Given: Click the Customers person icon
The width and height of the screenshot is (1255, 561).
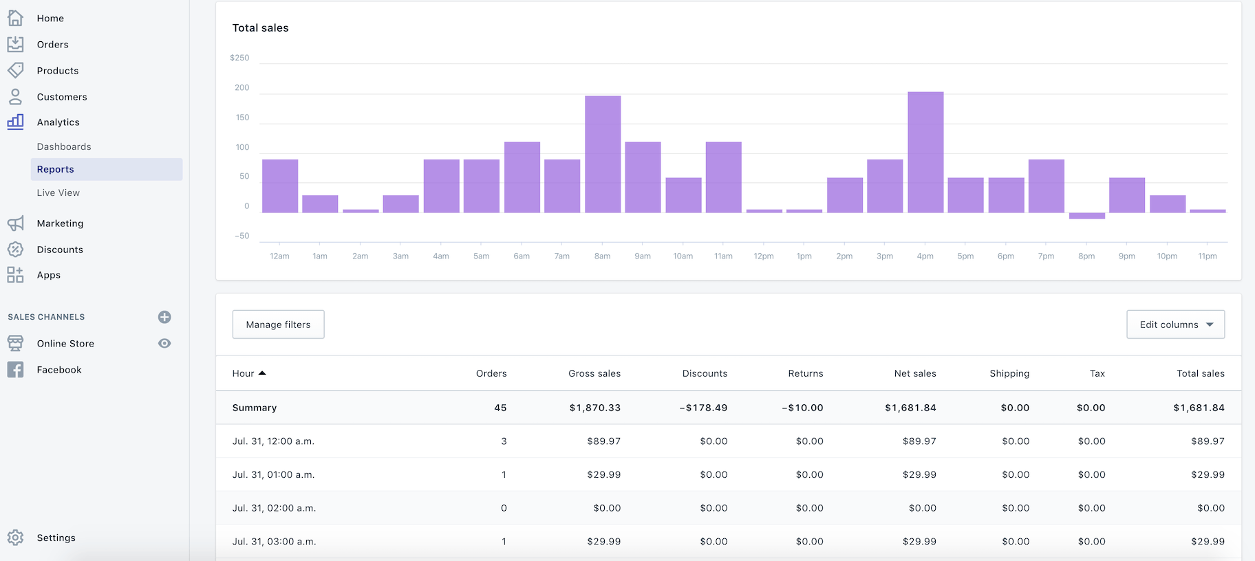Looking at the screenshot, I should pos(15,96).
